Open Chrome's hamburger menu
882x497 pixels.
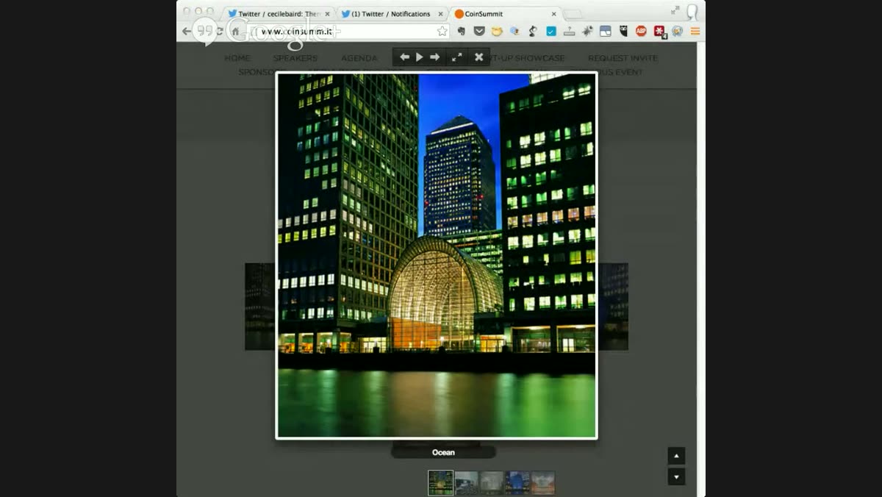pyautogui.click(x=695, y=32)
